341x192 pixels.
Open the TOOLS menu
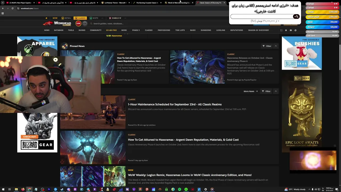tap(71, 30)
